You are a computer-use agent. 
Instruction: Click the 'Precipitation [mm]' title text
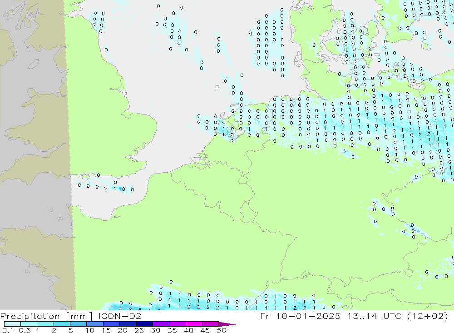click(46, 316)
